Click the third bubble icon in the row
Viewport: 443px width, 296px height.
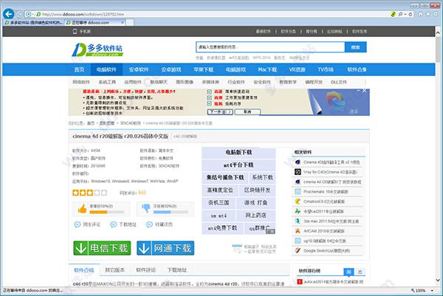(x=149, y=224)
